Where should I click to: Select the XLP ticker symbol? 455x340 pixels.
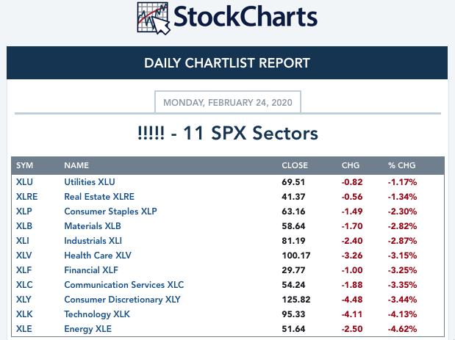[x=24, y=211]
